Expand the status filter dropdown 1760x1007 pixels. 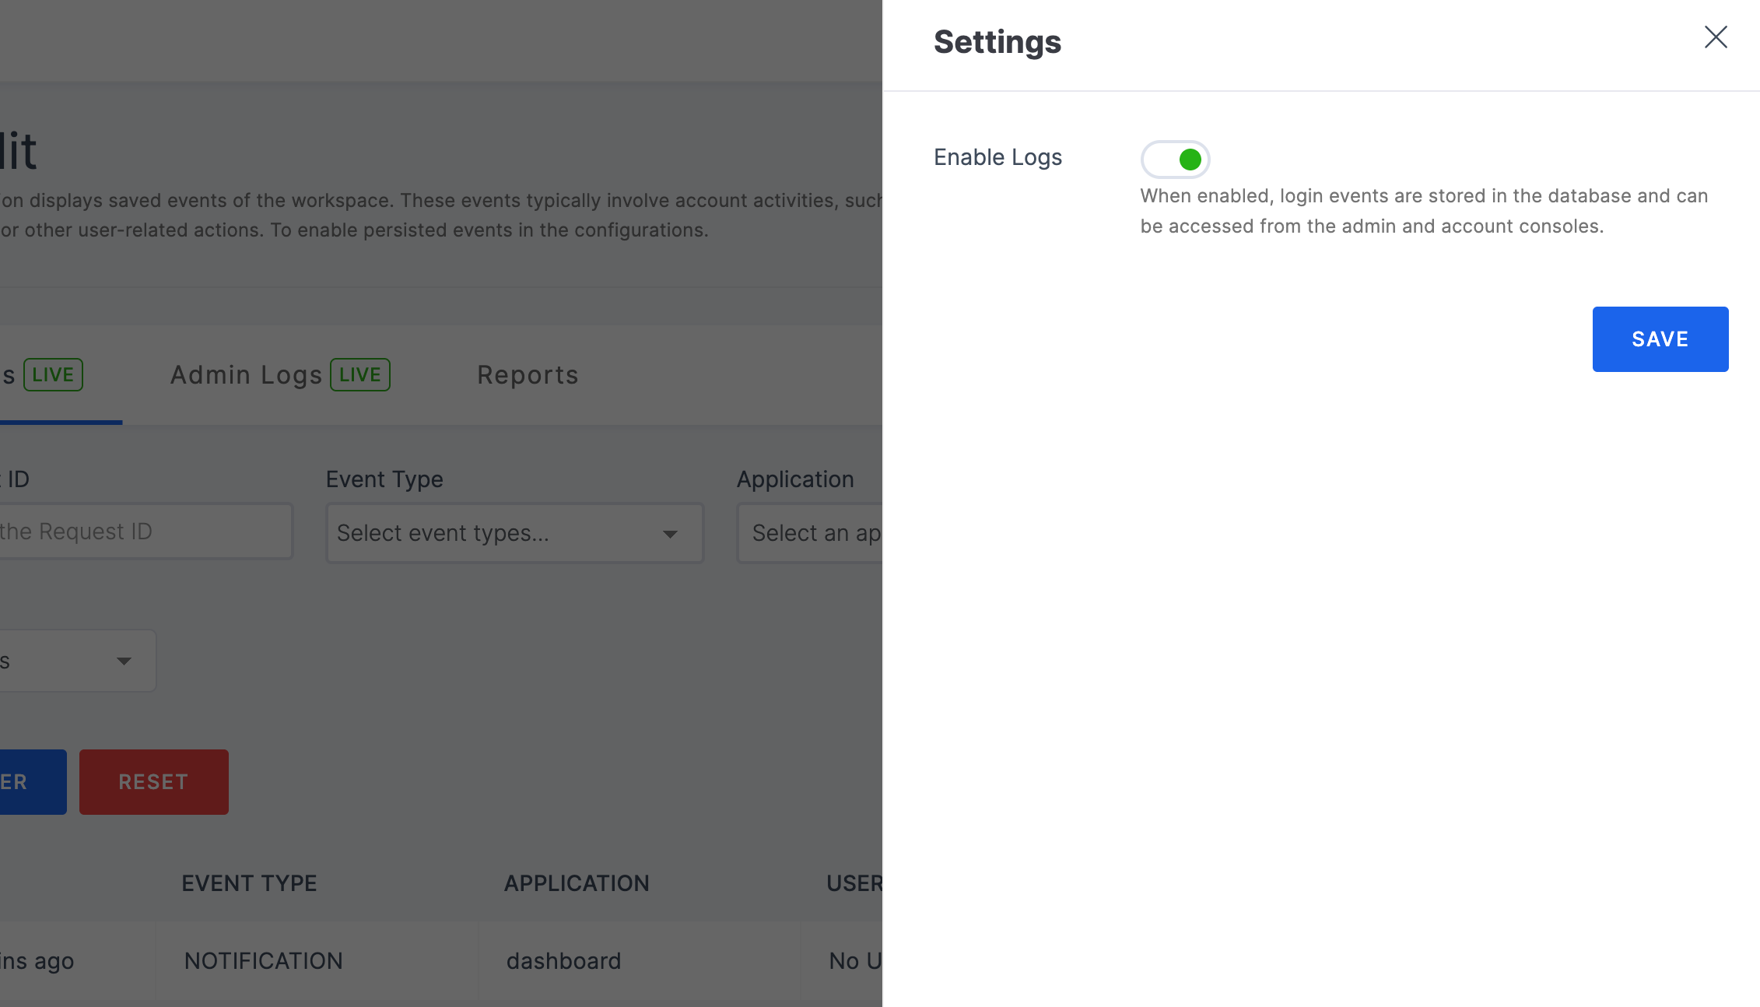point(123,660)
